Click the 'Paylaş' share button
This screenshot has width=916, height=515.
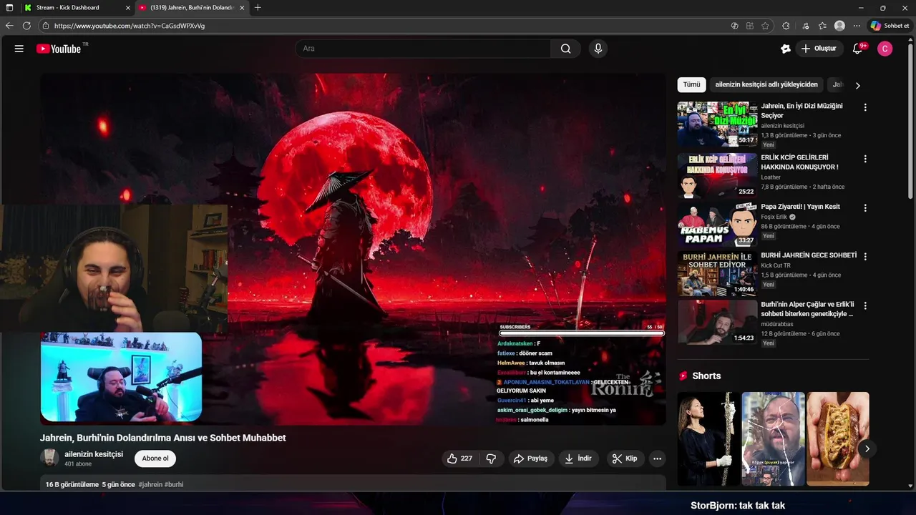click(x=530, y=458)
